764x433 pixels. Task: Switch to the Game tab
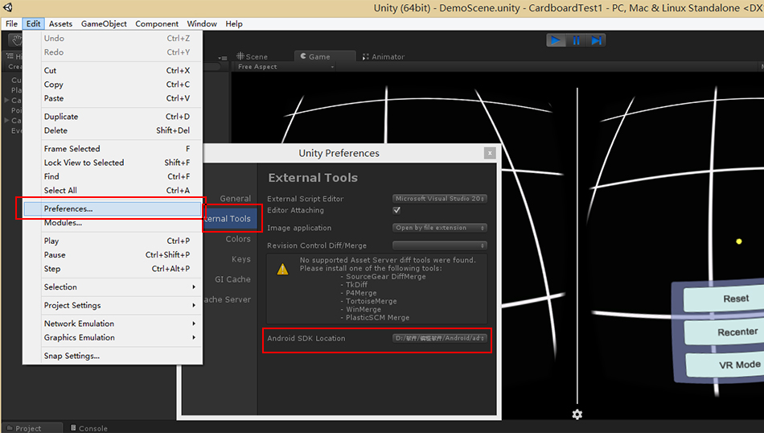325,56
